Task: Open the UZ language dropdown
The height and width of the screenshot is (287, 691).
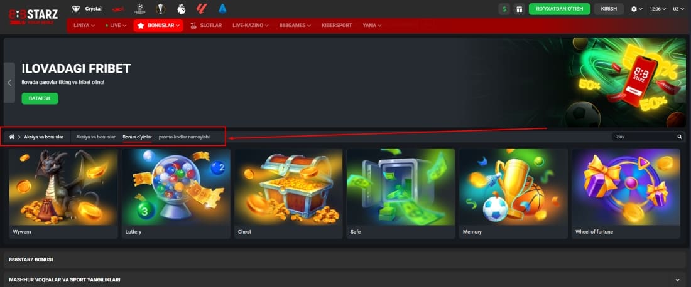Action: coord(678,9)
